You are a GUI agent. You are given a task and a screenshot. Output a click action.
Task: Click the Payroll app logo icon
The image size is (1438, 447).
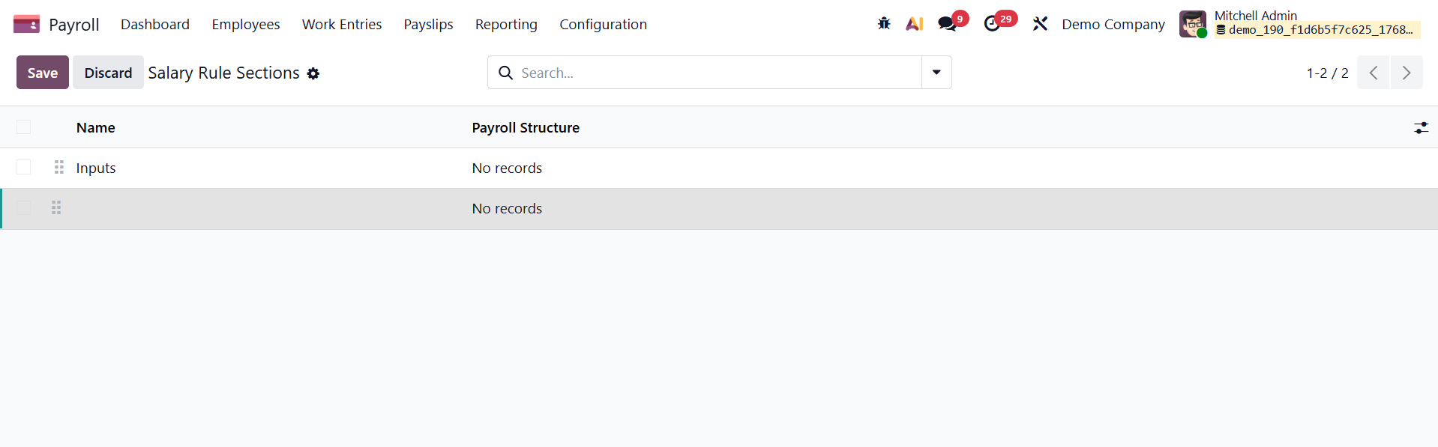[x=27, y=24]
